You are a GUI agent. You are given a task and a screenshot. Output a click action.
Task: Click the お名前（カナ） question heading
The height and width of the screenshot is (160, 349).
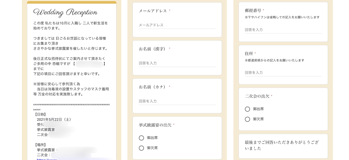click(x=152, y=87)
